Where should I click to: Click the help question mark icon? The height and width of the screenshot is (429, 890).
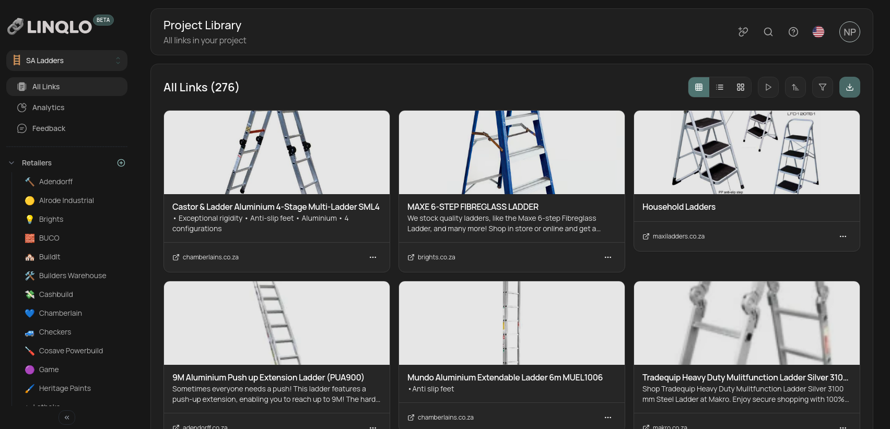[793, 32]
